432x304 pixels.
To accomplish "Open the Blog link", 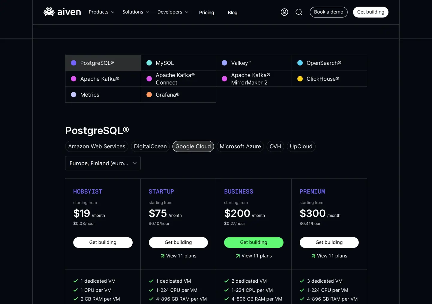I will point(232,13).
